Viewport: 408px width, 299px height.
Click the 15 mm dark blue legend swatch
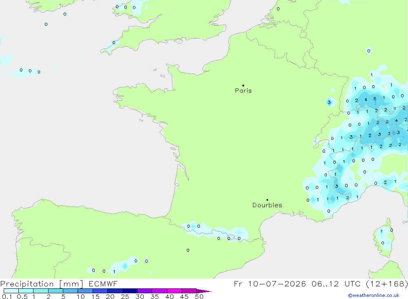click(100, 291)
